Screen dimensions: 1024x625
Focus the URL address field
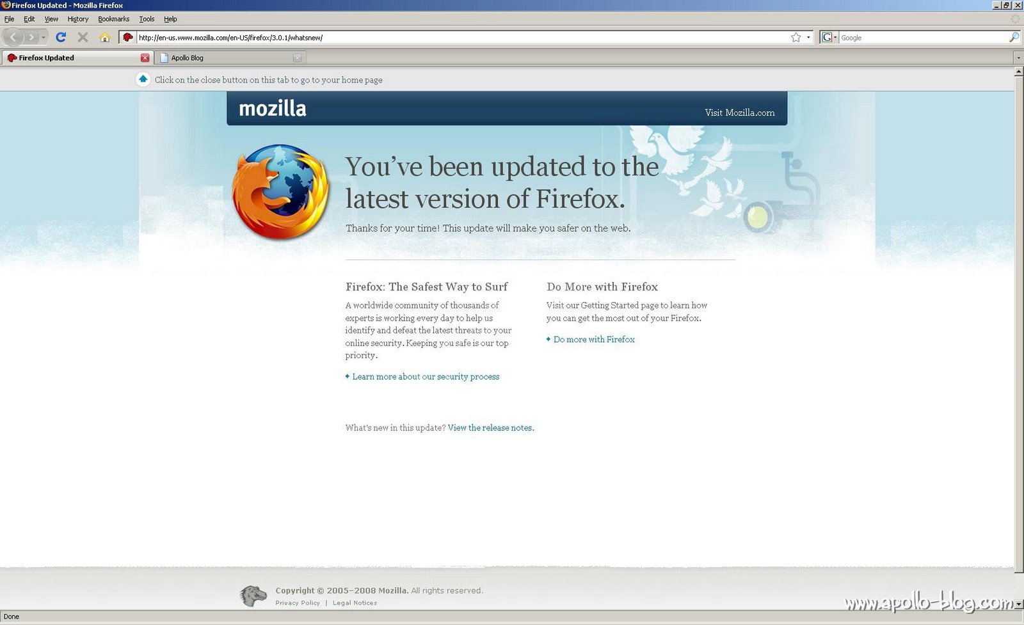pyautogui.click(x=462, y=38)
